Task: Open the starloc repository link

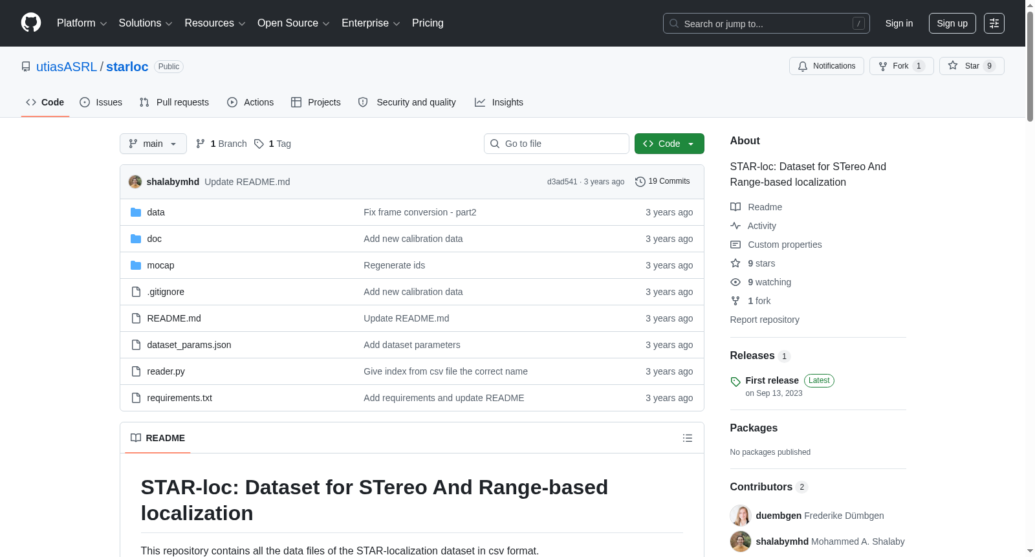Action: coord(127,67)
